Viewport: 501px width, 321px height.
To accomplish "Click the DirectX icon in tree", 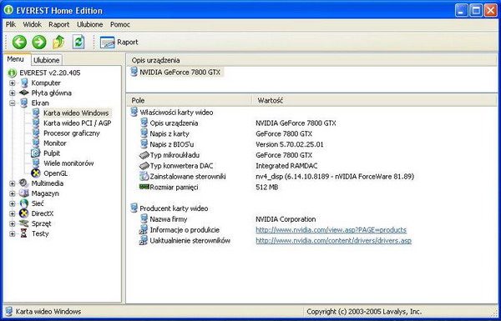I will pyautogui.click(x=24, y=213).
